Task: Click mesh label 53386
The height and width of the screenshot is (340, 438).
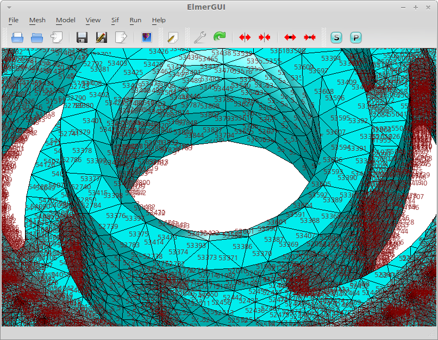Action: tap(242, 247)
